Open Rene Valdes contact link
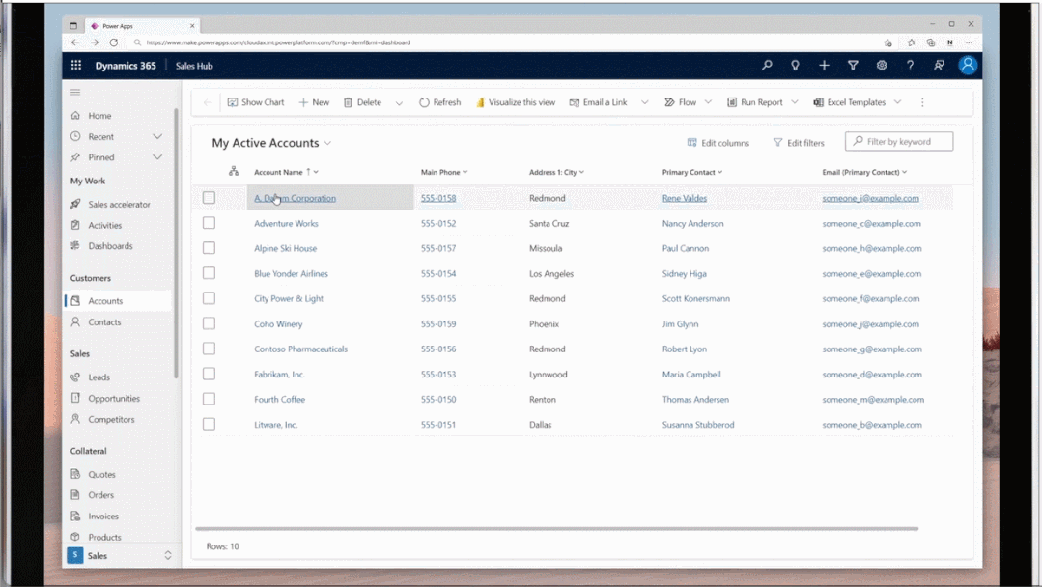The height and width of the screenshot is (587, 1042). (x=685, y=198)
